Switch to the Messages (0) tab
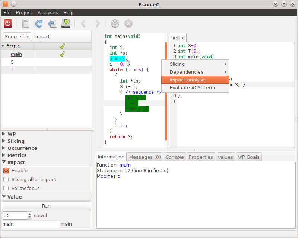The height and width of the screenshot is (238, 298). pos(145,157)
